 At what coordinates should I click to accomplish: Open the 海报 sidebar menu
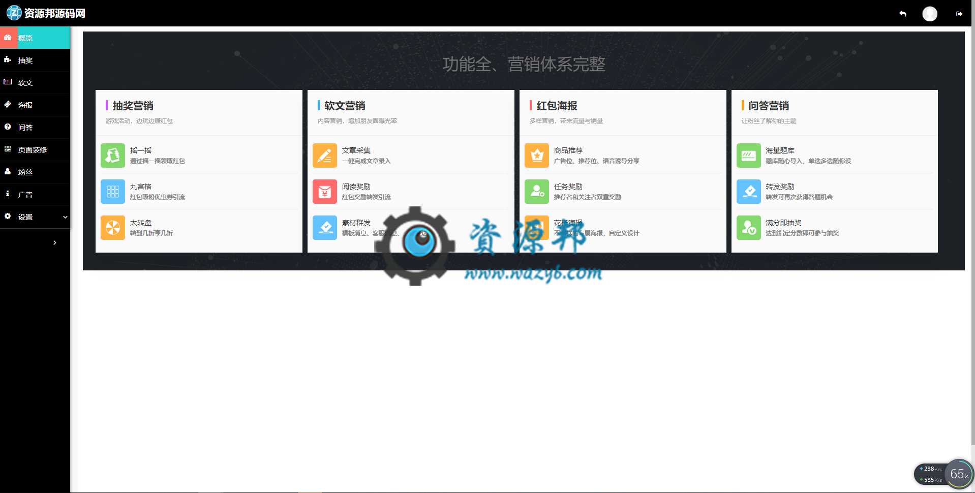(35, 105)
